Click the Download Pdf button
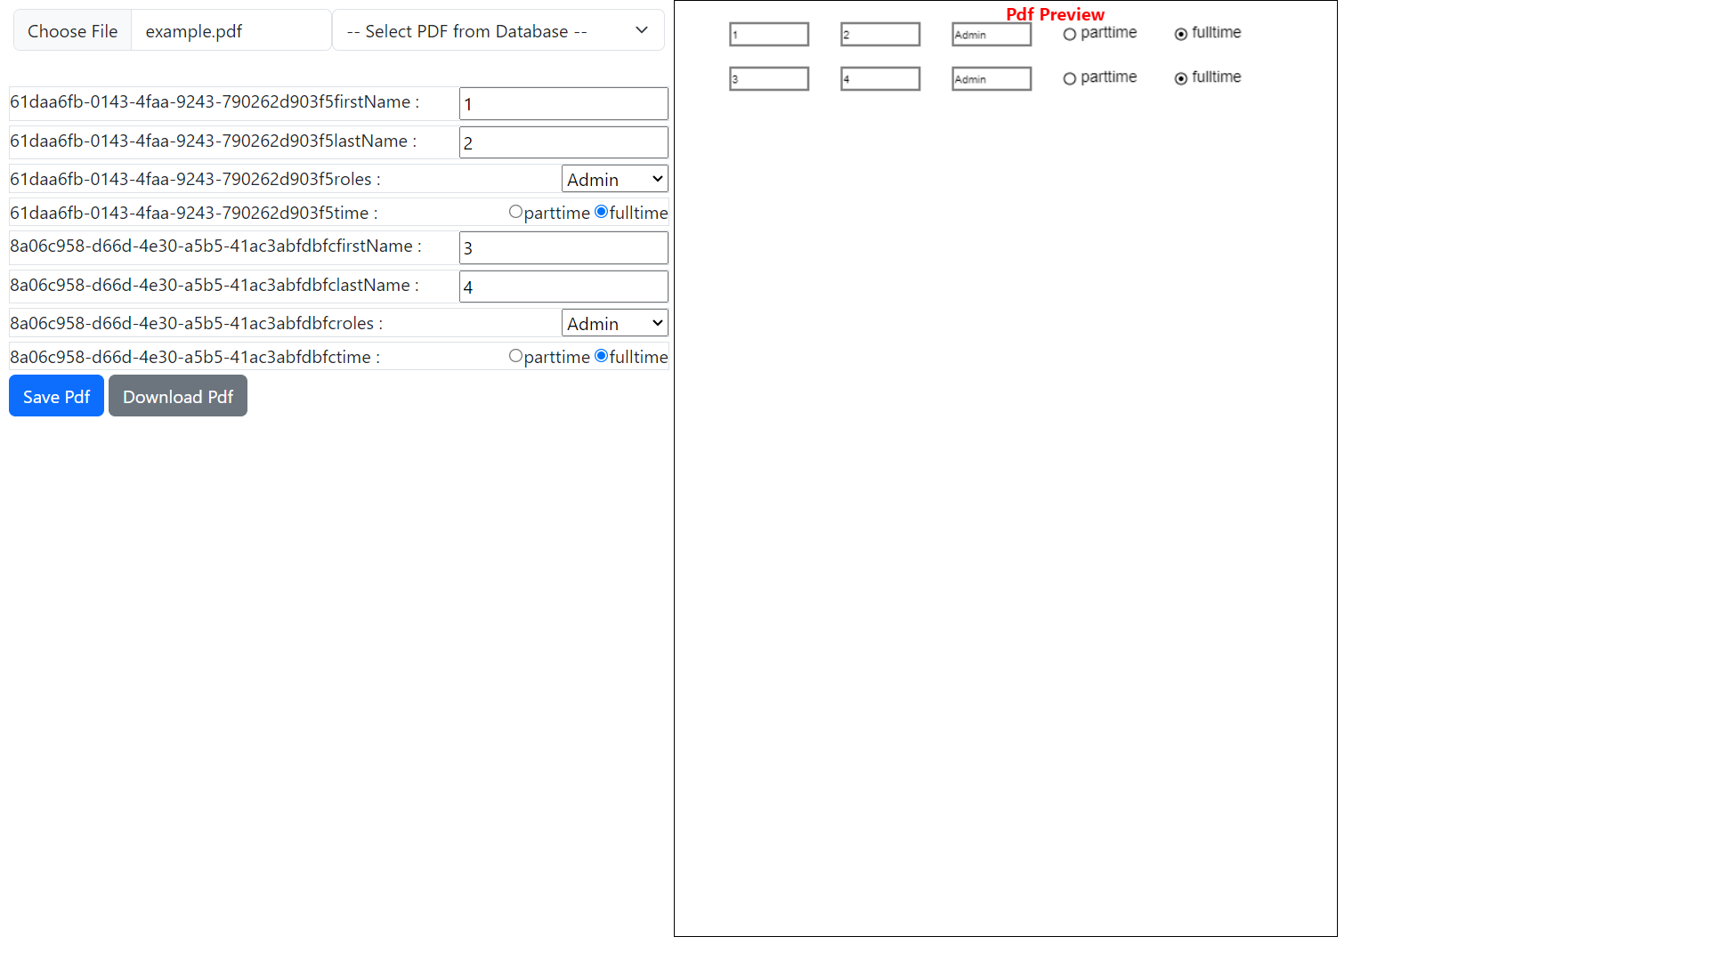The image size is (1709, 961). 177,395
